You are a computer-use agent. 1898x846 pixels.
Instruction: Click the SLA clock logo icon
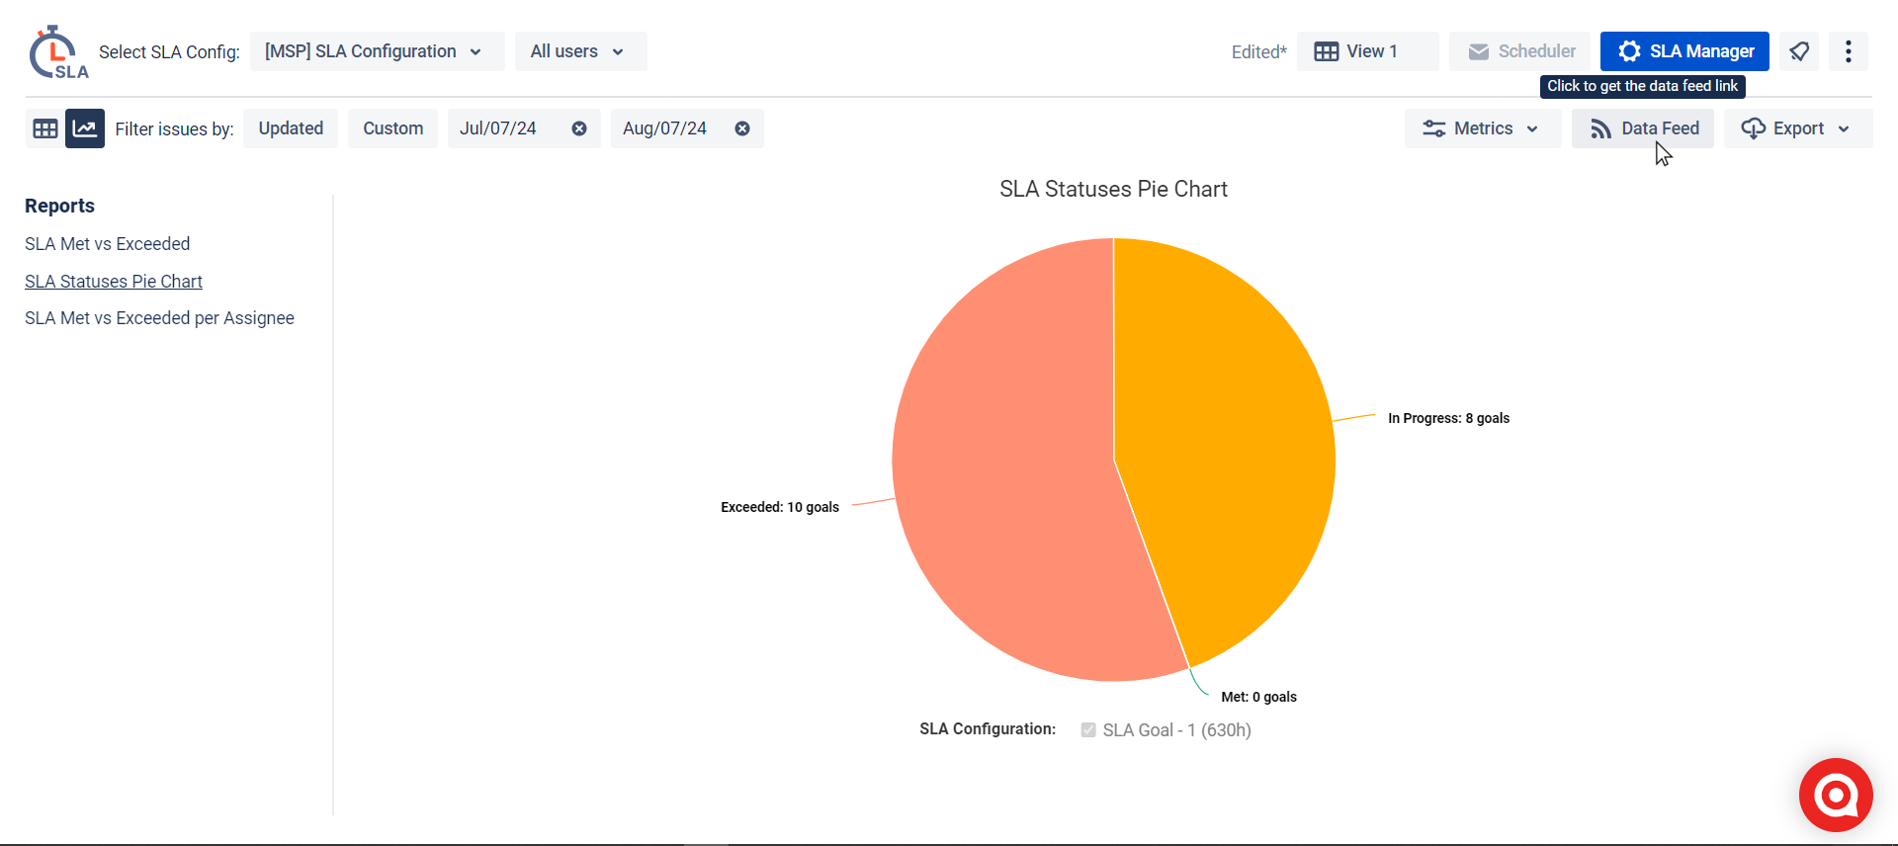tap(57, 52)
